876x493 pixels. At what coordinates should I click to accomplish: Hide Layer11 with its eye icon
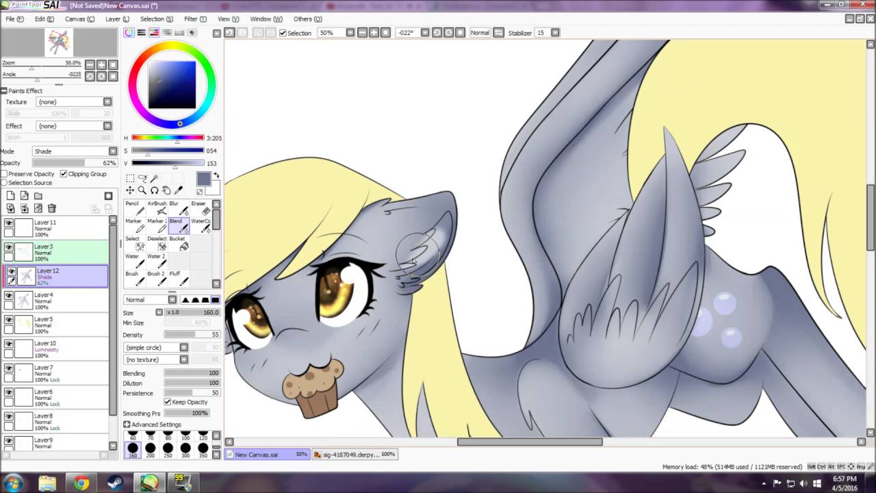pos(9,223)
